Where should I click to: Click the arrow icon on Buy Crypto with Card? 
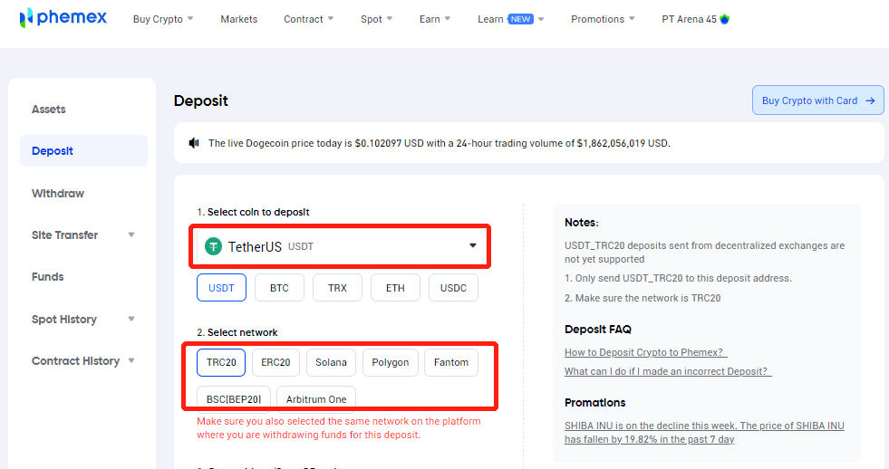pyautogui.click(x=870, y=100)
